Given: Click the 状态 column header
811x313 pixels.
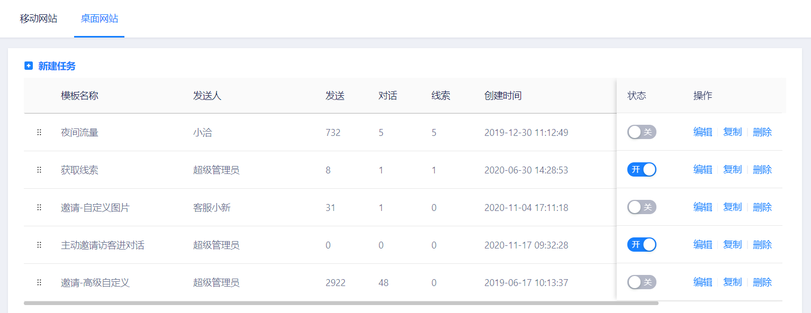Looking at the screenshot, I should [x=637, y=96].
